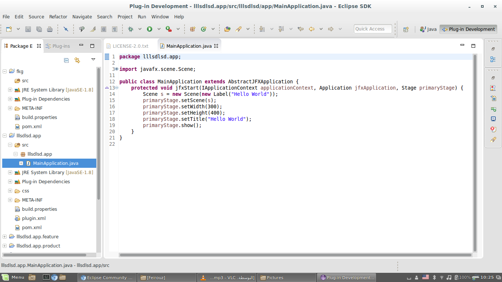Switch to the LICENSE-2.0.txt editor tab
The image size is (502, 282).
130,46
